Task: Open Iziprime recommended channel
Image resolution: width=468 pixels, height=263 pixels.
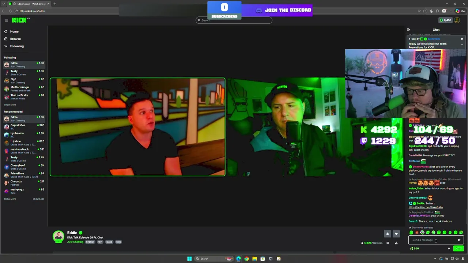Action: pos(24,143)
